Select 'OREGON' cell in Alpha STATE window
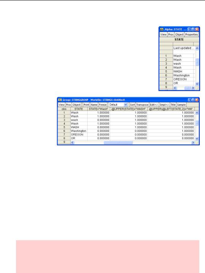This screenshot has width=205, height=273. (183, 79)
